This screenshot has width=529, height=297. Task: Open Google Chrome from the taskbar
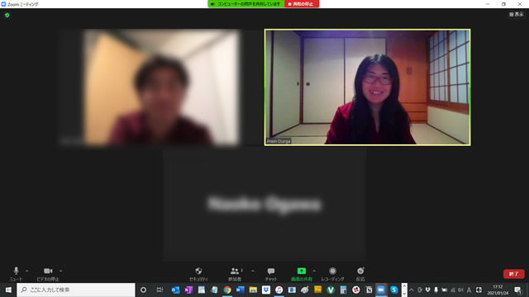(227, 290)
